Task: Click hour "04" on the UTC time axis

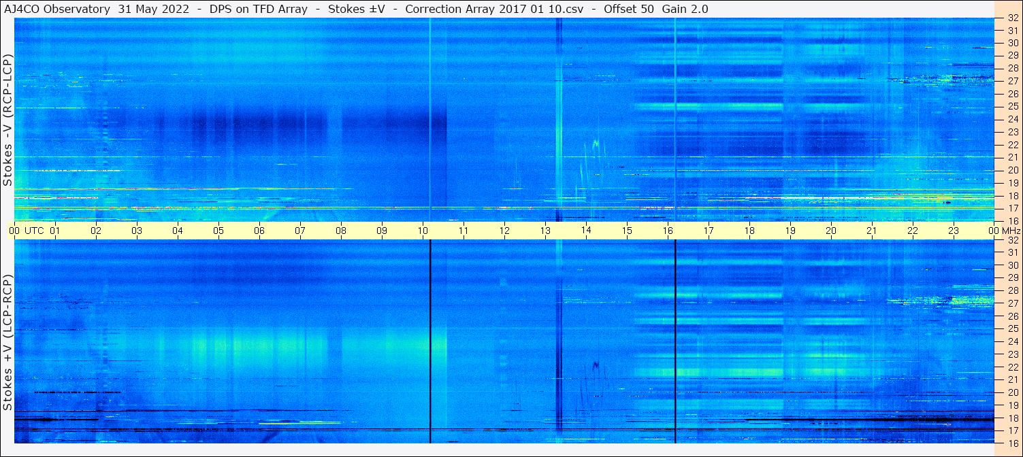Action: click(x=178, y=231)
